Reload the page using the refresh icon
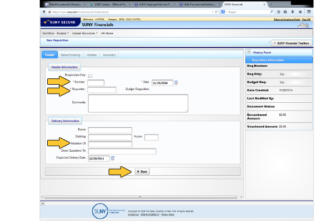This screenshot has width=315, height=223. (216, 12)
